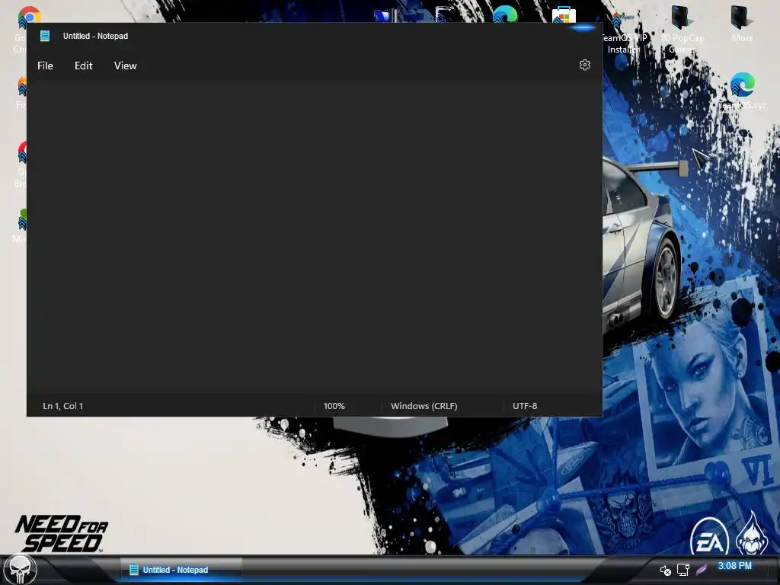Viewport: 780px width, 585px height.
Task: Open the View menu in Notepad
Action: 126,66
